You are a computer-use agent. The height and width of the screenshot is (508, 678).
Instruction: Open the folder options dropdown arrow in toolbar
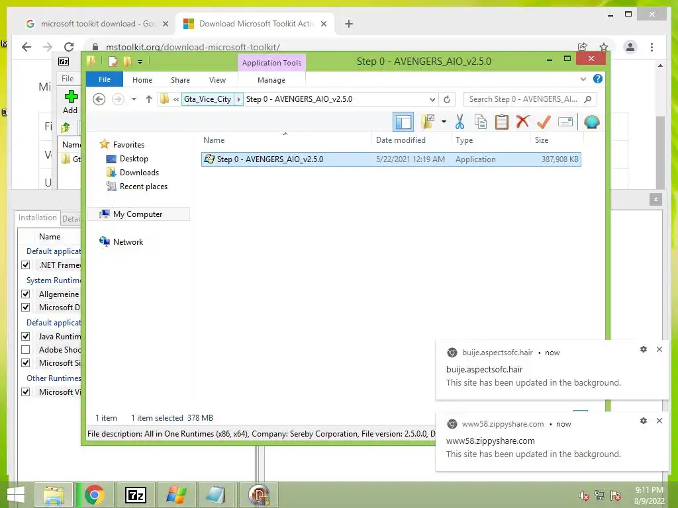coord(444,122)
